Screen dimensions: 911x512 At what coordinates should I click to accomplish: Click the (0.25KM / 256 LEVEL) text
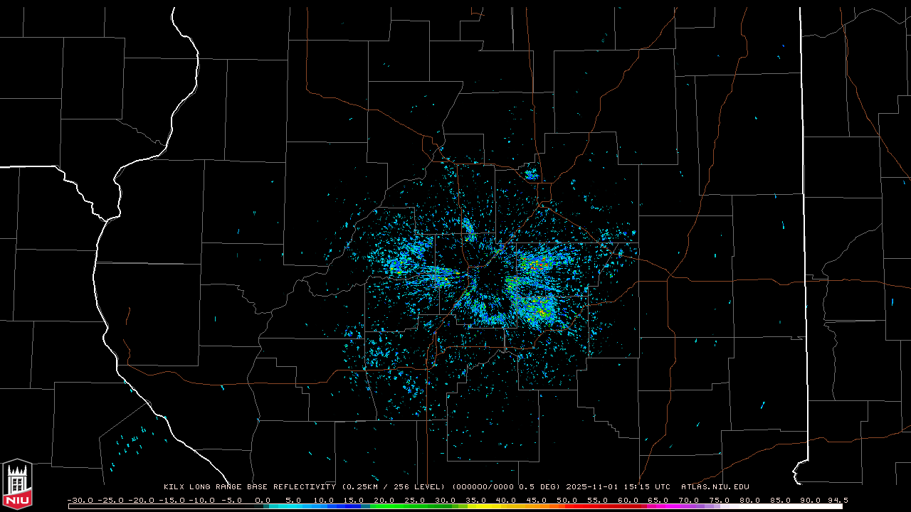[394, 487]
